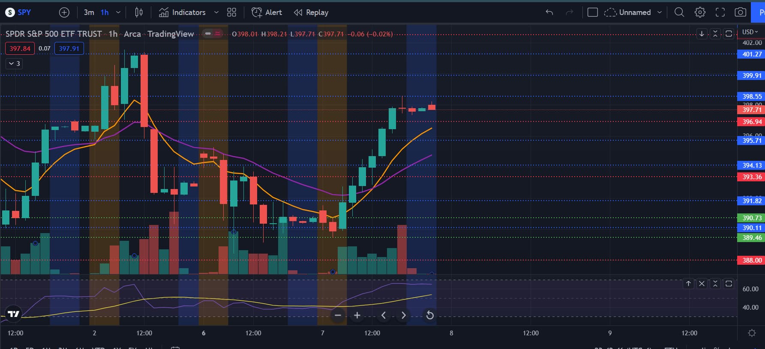The image size is (765, 349).
Task: Select the 396.94 red price label
Action: point(751,121)
